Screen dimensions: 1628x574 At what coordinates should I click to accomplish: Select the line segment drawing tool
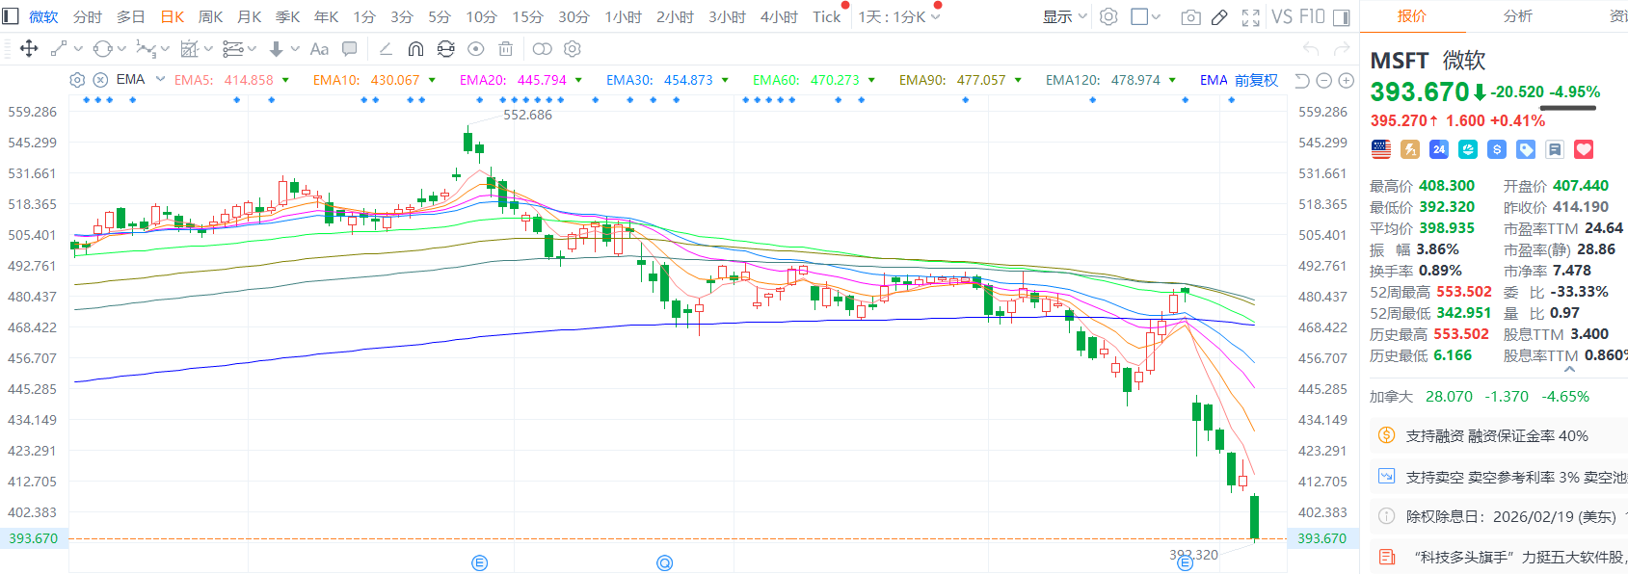[58, 49]
